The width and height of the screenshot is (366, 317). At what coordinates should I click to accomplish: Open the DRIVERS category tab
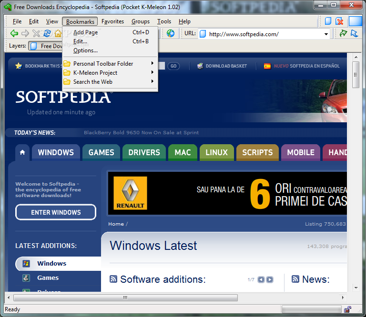tap(144, 152)
